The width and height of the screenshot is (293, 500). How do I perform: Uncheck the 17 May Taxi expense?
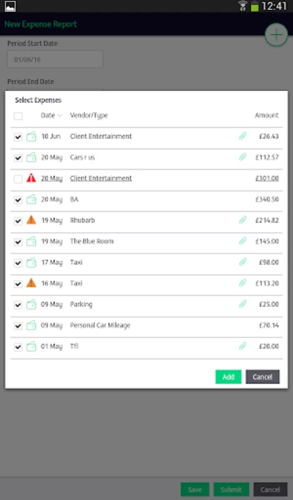18,262
